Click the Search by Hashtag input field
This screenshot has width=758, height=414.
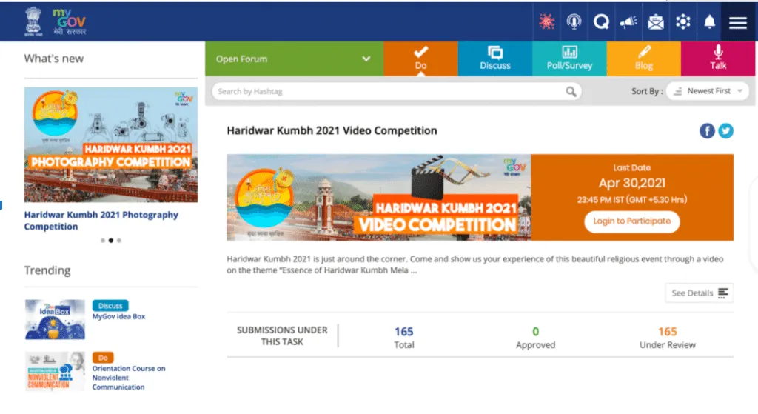(x=389, y=92)
